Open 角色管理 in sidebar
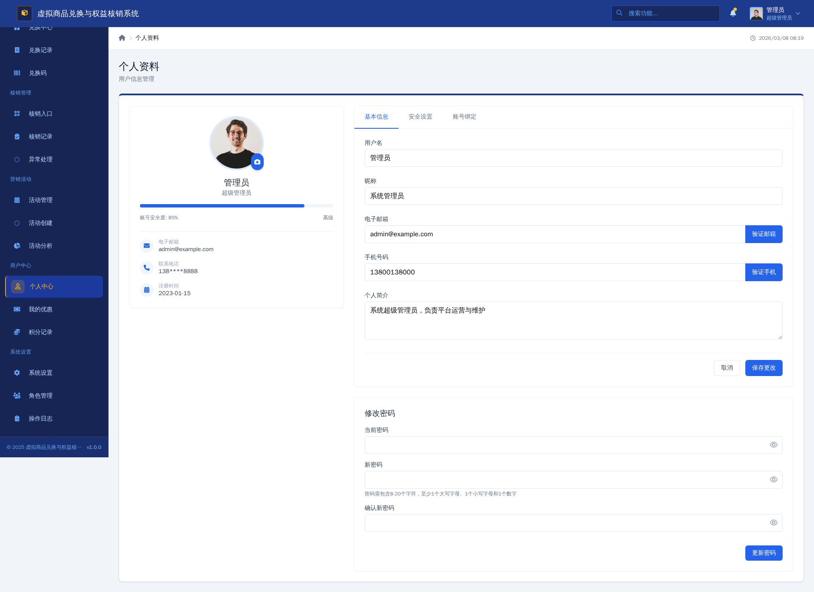Viewport: 814px width, 592px height. [x=40, y=396]
